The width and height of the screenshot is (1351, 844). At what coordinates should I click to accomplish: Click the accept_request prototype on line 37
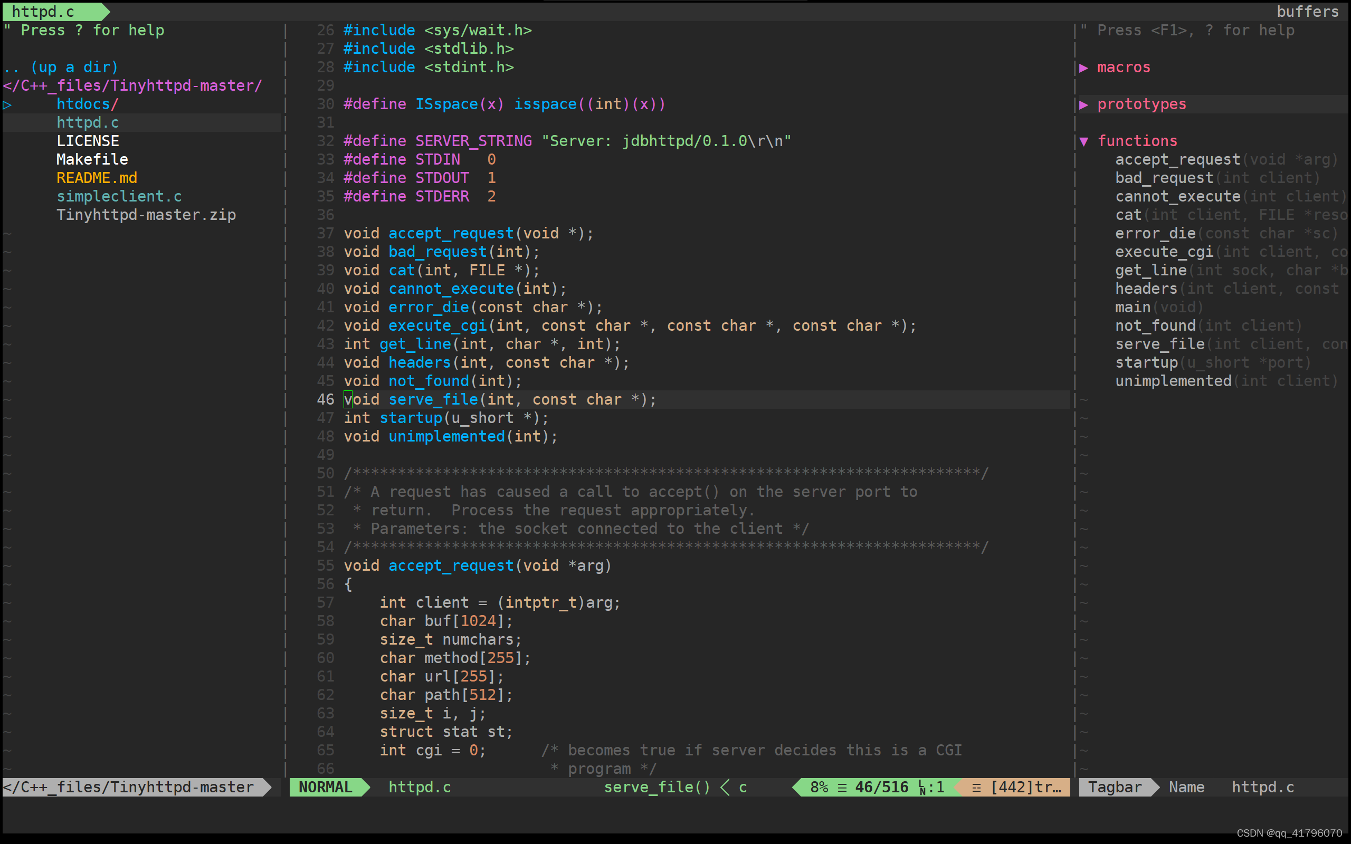(469, 233)
